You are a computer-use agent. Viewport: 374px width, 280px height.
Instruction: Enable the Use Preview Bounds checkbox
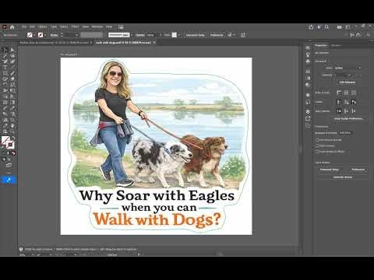(x=317, y=140)
